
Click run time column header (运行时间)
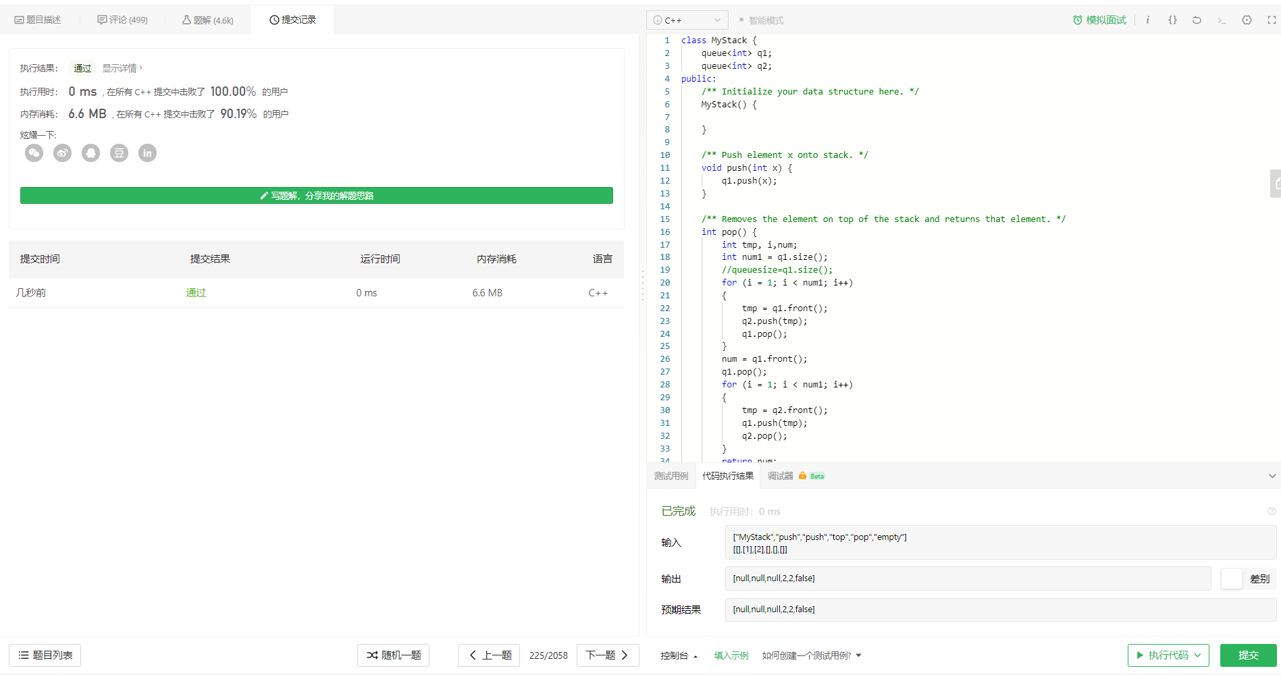click(380, 259)
